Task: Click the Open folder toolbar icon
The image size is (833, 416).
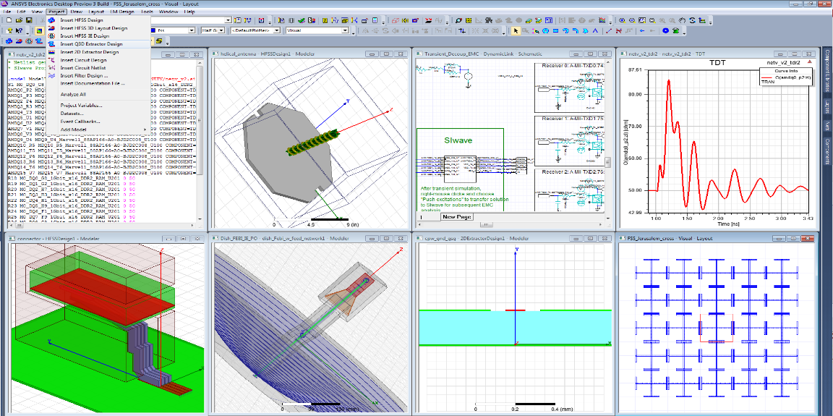Action: click(18, 21)
